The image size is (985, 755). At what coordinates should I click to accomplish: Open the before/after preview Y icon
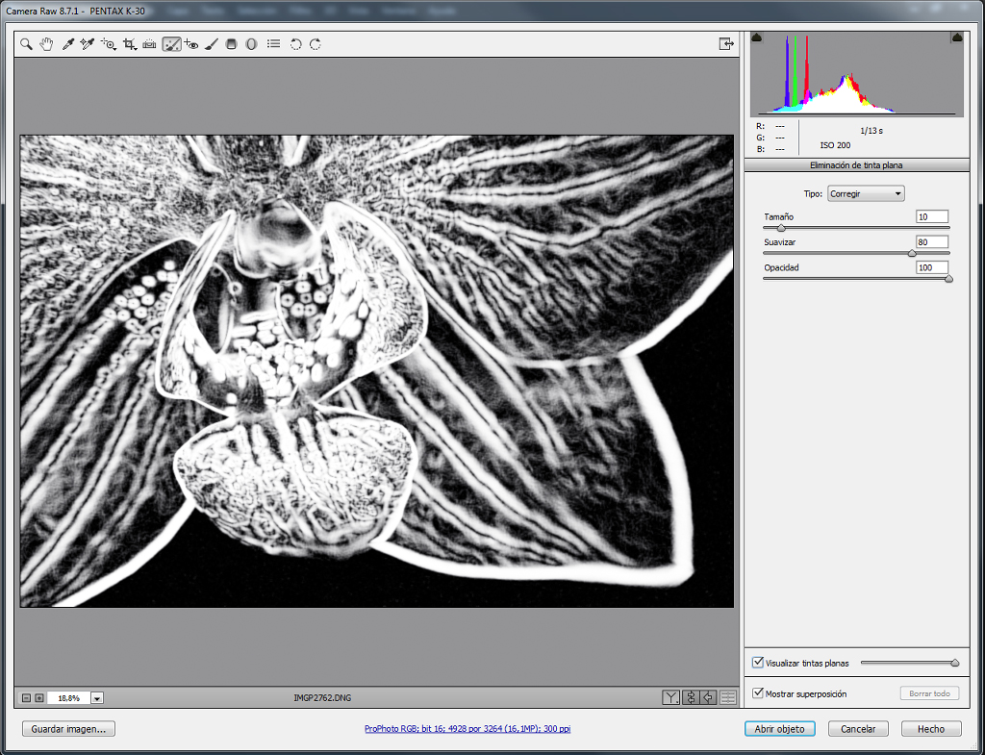coord(670,697)
